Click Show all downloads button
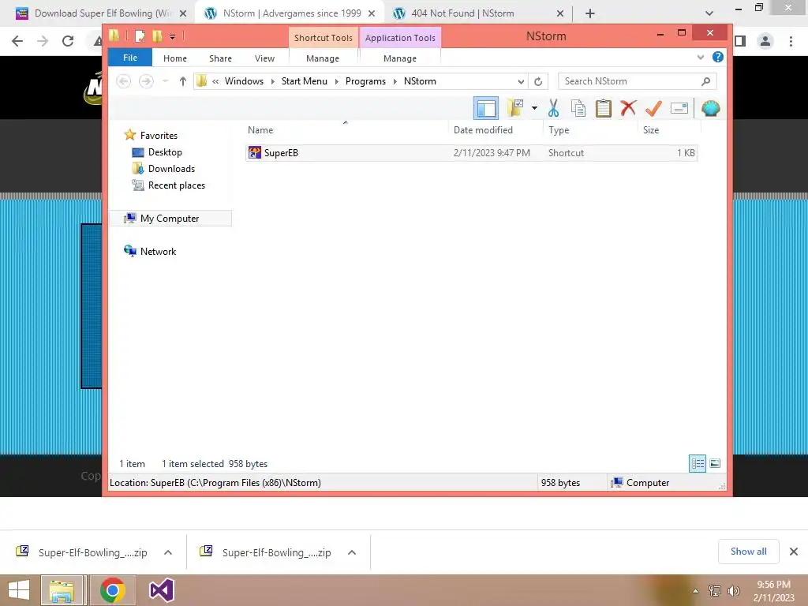The image size is (808, 606). pos(748,552)
